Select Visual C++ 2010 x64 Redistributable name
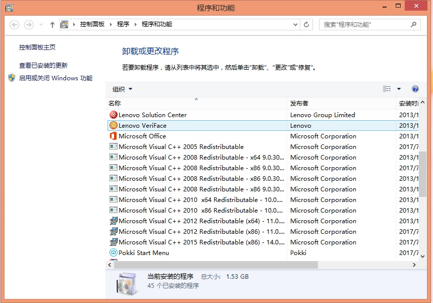 tap(201, 199)
